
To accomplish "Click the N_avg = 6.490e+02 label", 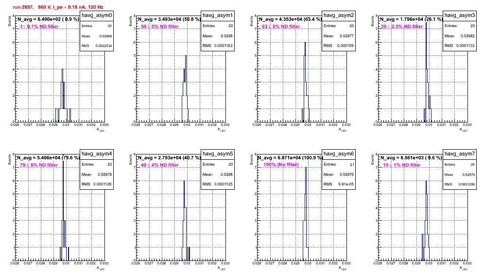I will point(48,19).
